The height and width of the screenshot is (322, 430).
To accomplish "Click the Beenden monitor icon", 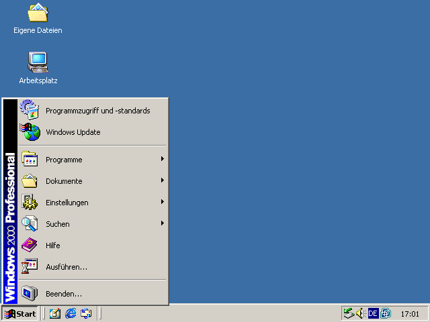I will click(x=30, y=293).
